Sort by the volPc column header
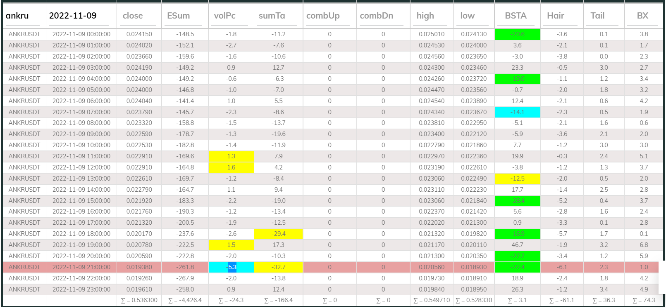 (225, 16)
